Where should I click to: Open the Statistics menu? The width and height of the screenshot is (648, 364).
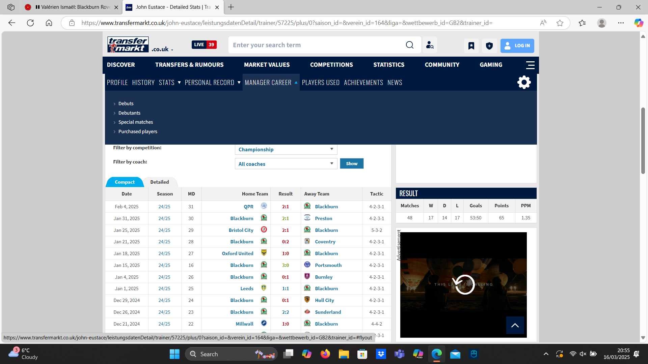pos(389,65)
